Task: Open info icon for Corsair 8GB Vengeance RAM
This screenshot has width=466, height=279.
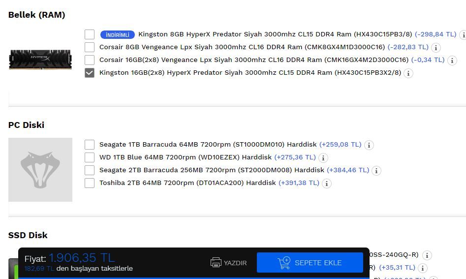Action: coord(435,48)
